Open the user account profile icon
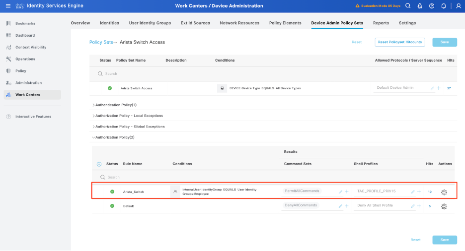This screenshot has width=465, height=251. (458, 6)
